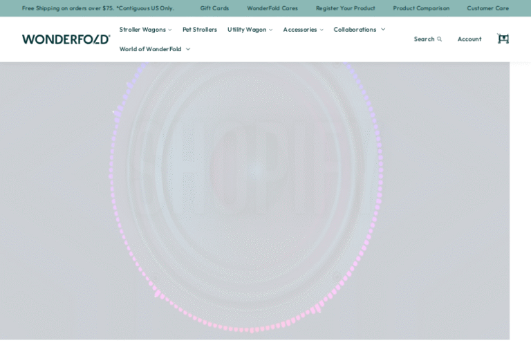Click the Stroller Wagons menu label
This screenshot has width=531, height=354.
tap(142, 30)
